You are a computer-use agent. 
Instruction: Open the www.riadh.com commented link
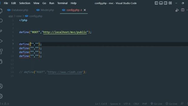pos(65,72)
